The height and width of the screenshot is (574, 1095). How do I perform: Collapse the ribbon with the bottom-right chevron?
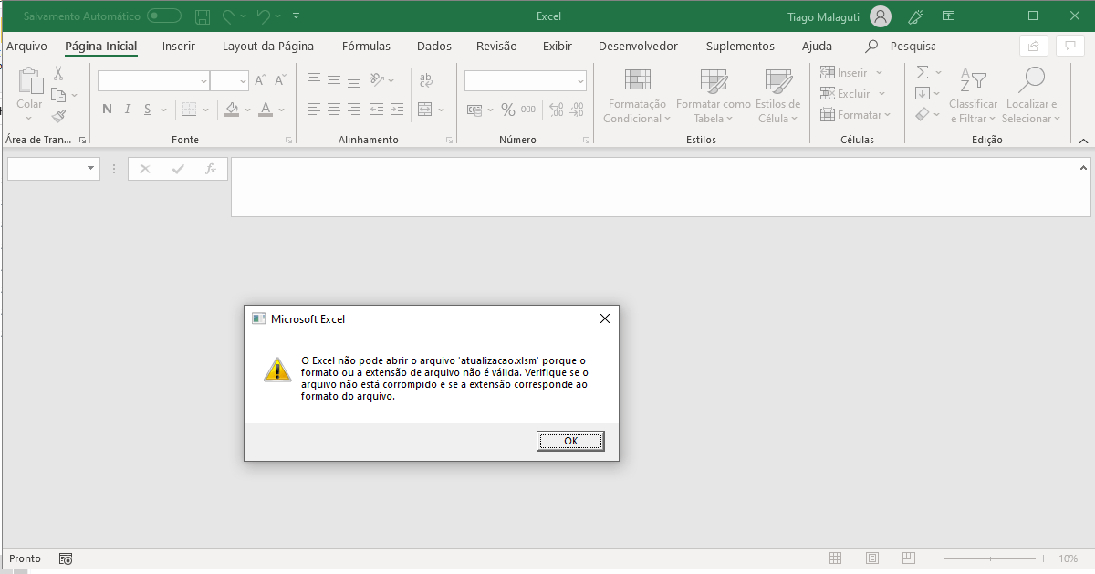(1083, 141)
